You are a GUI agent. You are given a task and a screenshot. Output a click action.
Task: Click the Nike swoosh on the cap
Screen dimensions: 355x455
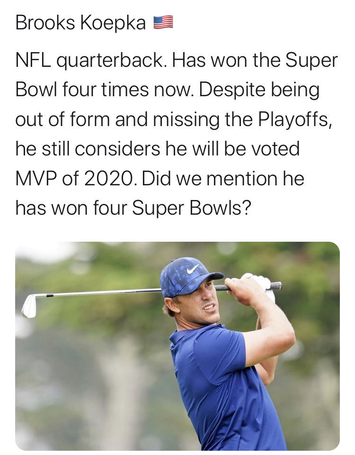pos(193,269)
